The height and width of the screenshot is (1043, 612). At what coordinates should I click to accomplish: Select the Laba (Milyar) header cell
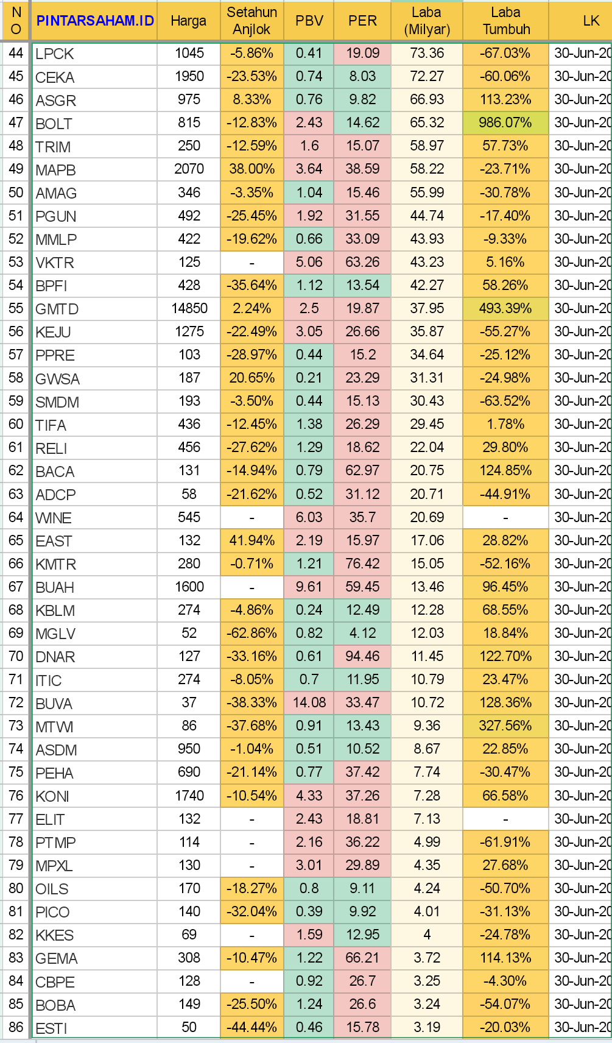(x=426, y=21)
